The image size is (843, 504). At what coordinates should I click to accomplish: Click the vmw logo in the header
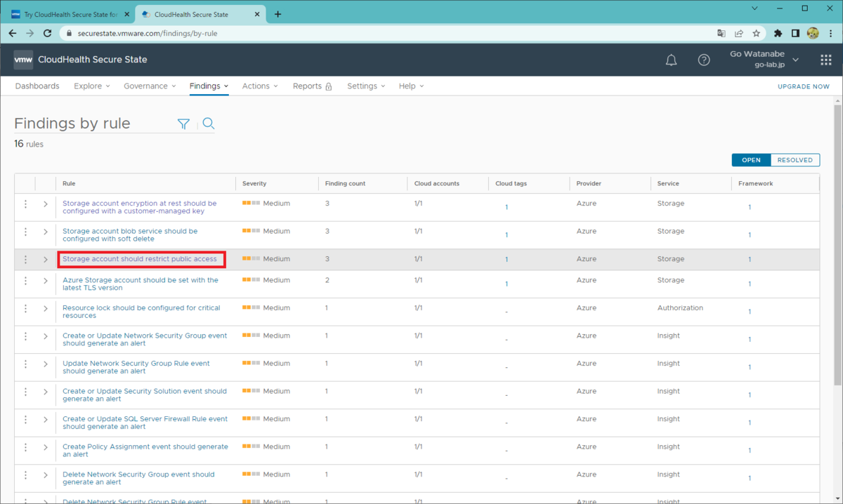tap(23, 60)
